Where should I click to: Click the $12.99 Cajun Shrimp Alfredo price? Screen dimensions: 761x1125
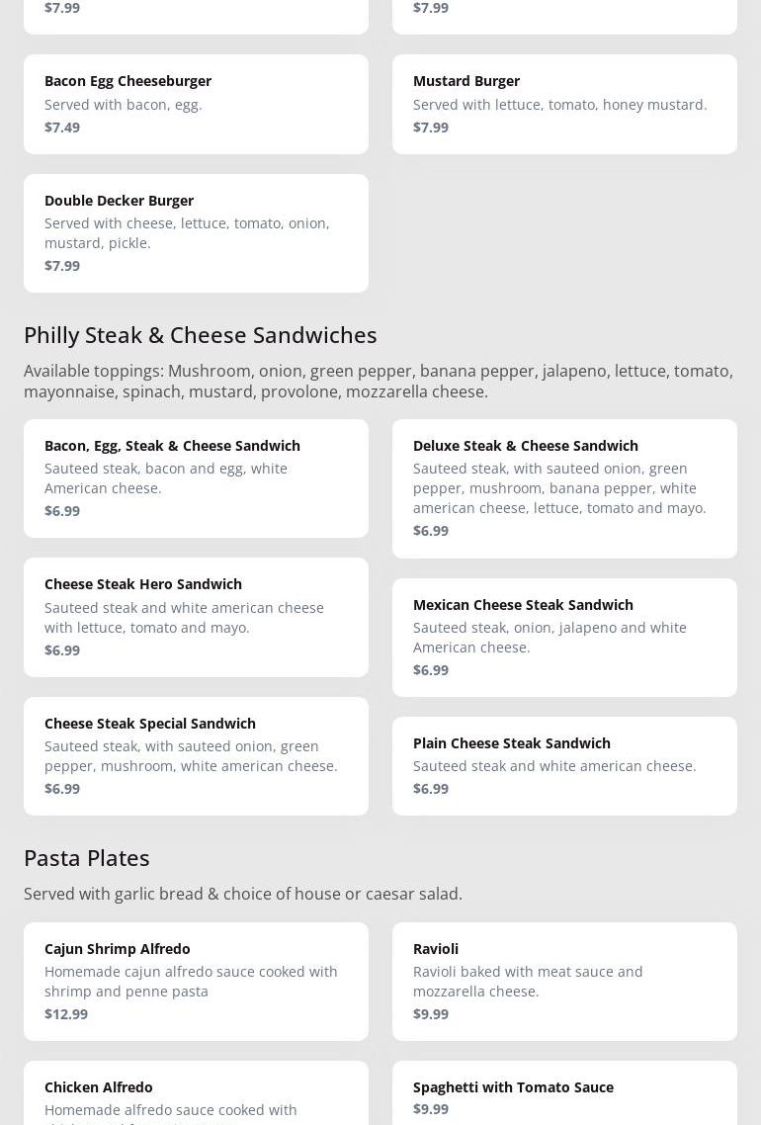(x=66, y=1014)
